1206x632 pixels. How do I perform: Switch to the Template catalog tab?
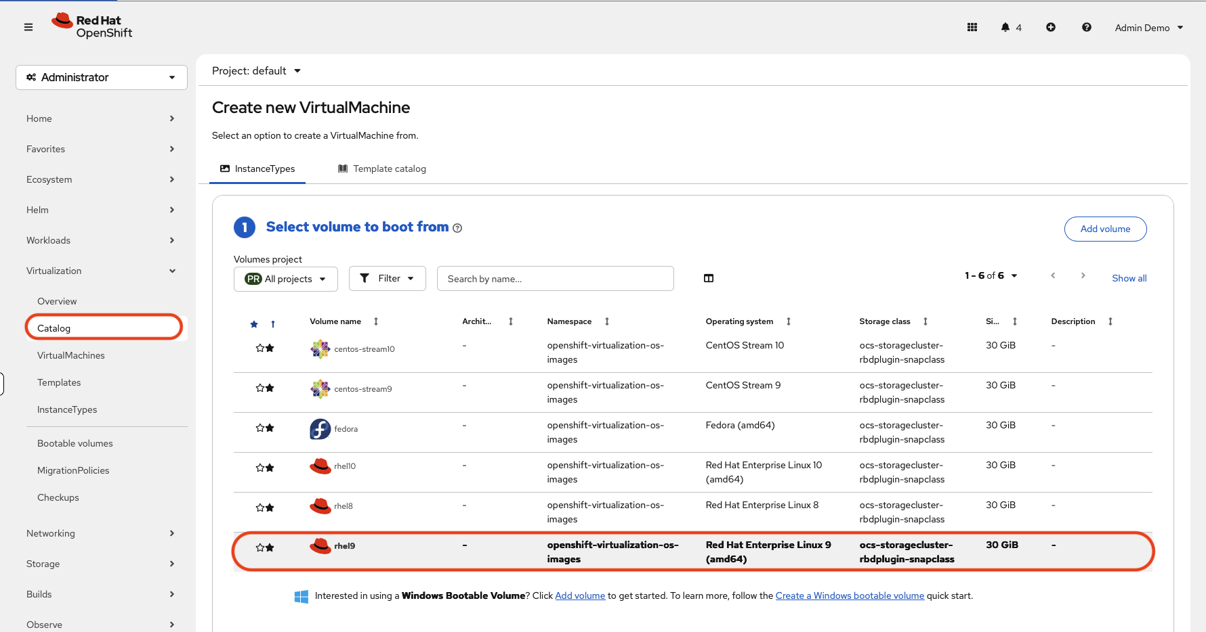[382, 168]
